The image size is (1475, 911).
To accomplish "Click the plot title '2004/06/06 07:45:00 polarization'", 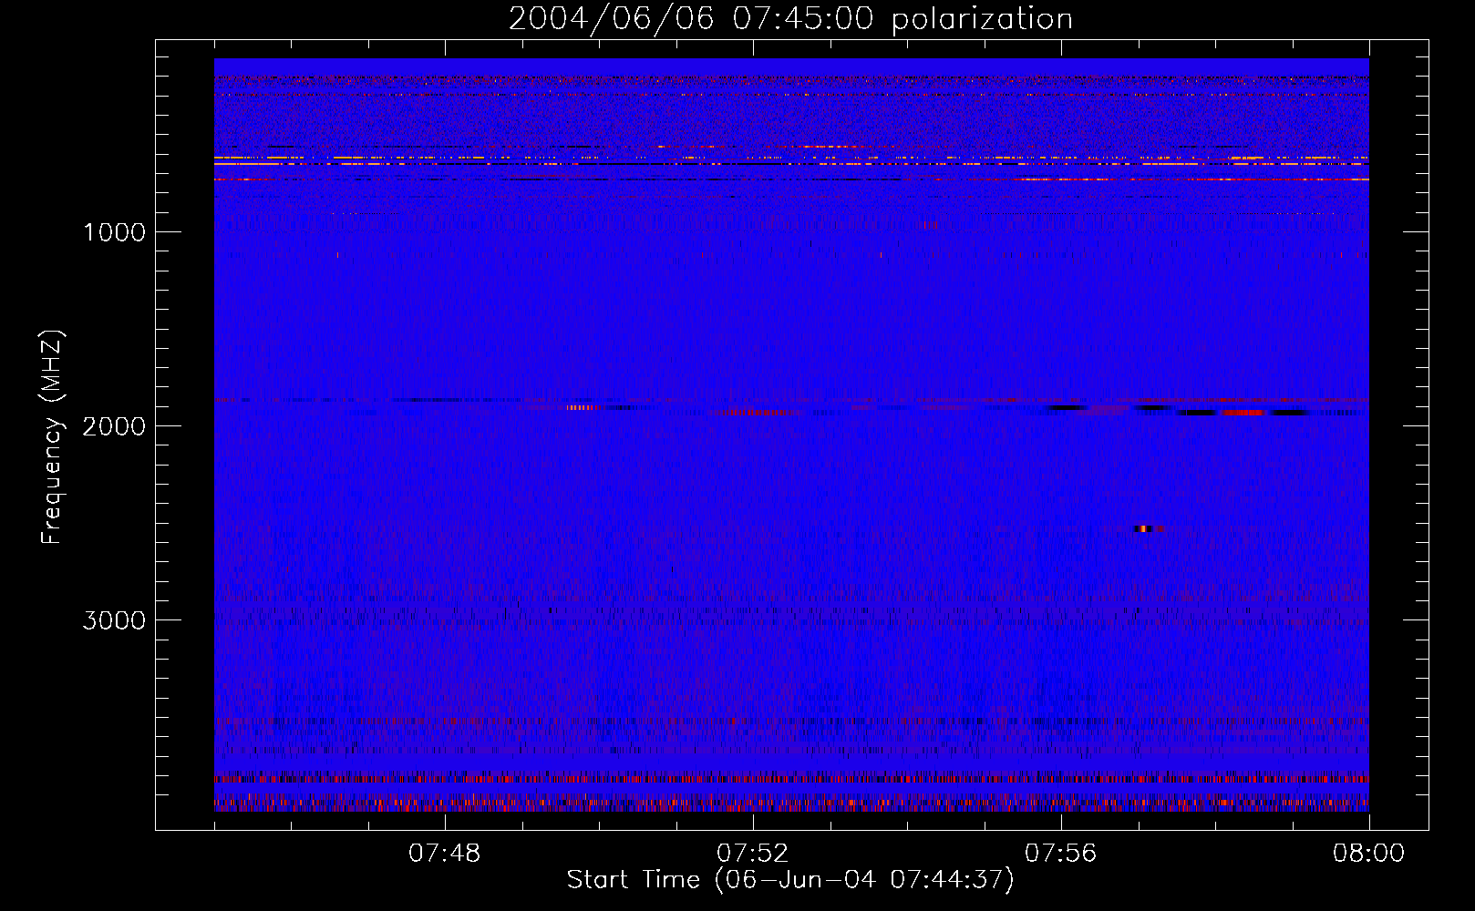I will (790, 18).
